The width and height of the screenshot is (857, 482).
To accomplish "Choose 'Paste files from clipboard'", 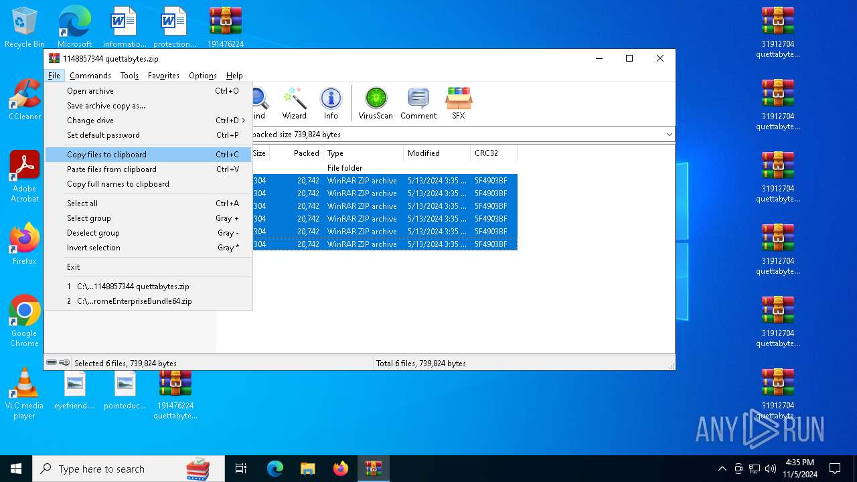I will point(148,169).
